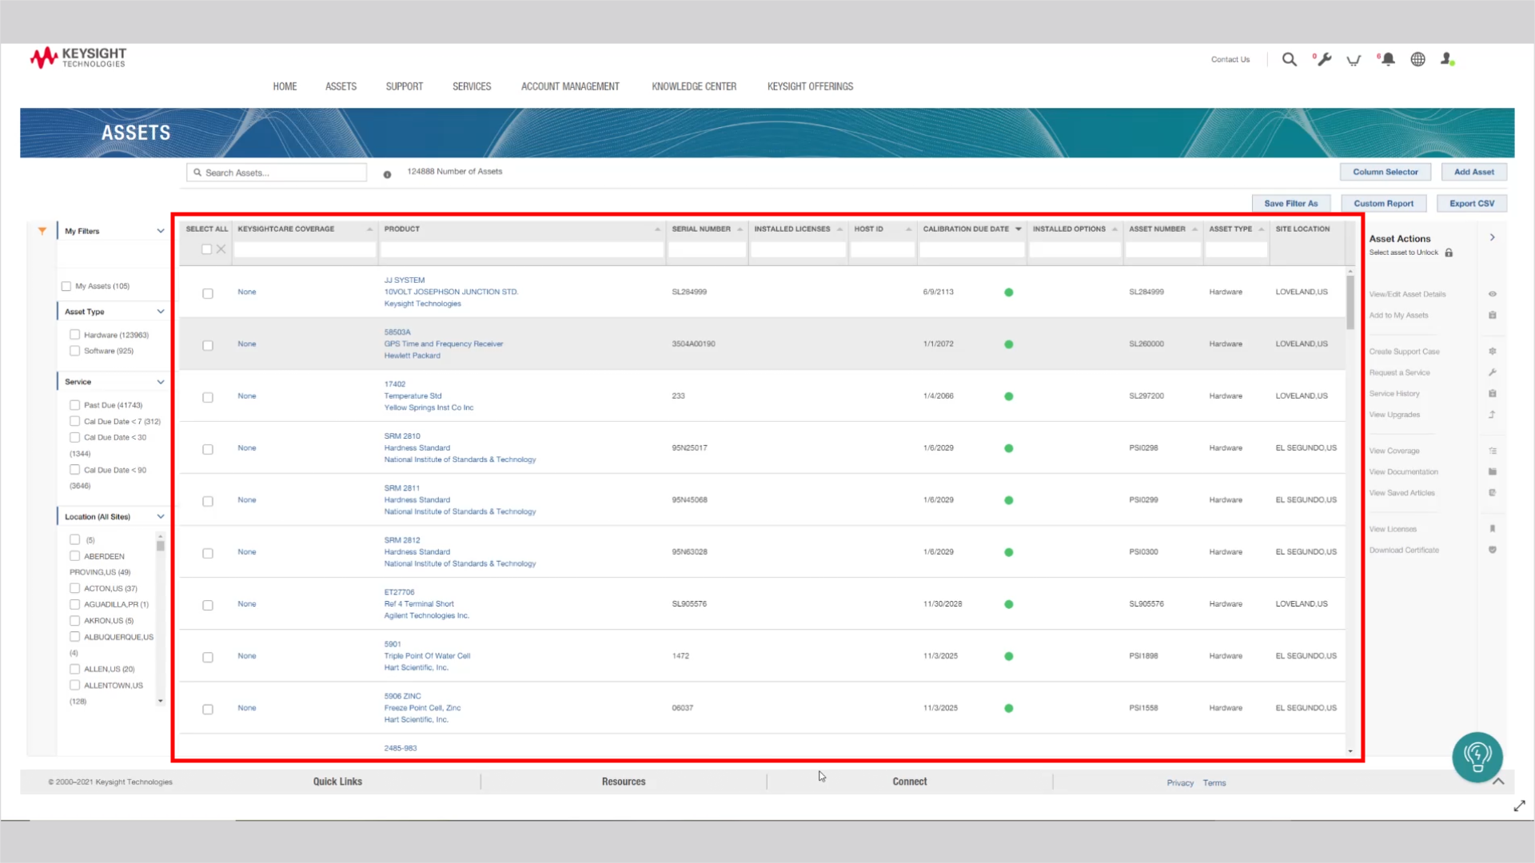The width and height of the screenshot is (1535, 863).
Task: Click the orange filter funnel icon
Action: point(42,231)
